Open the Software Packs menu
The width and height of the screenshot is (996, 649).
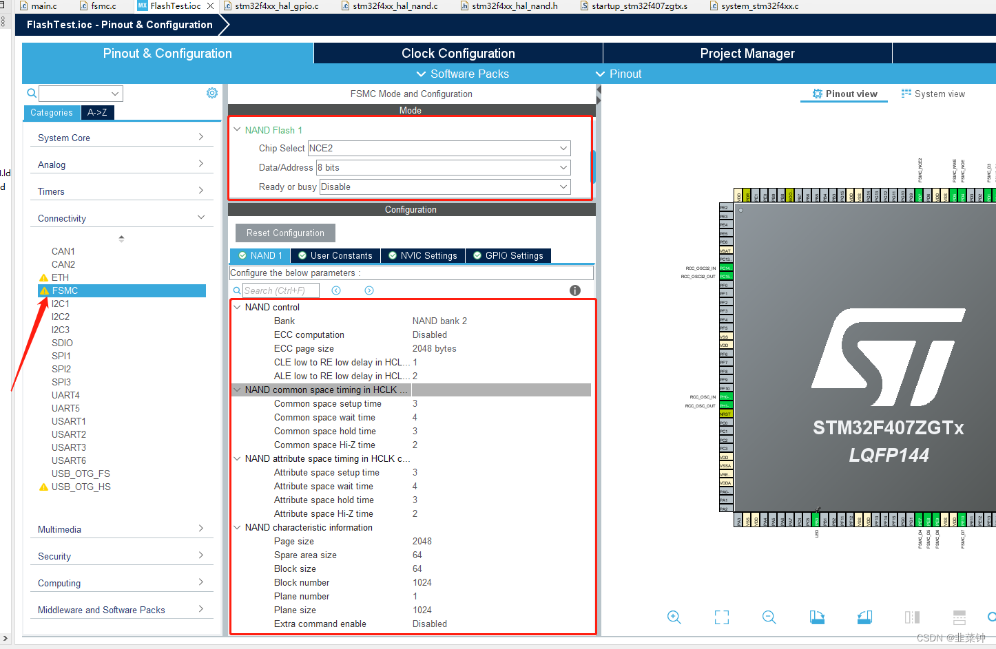[462, 74]
